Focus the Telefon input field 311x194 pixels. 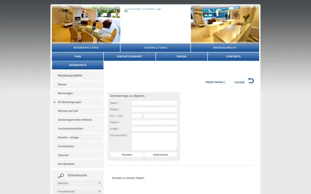(x=154, y=122)
